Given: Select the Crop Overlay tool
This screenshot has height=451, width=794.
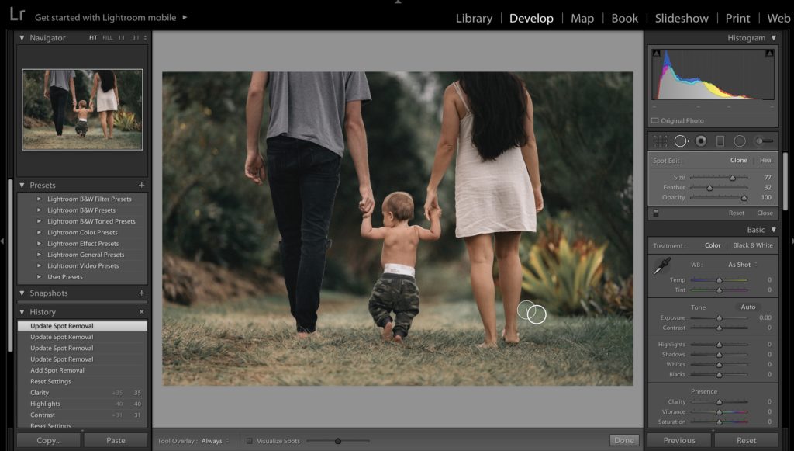Looking at the screenshot, I should click(x=660, y=141).
